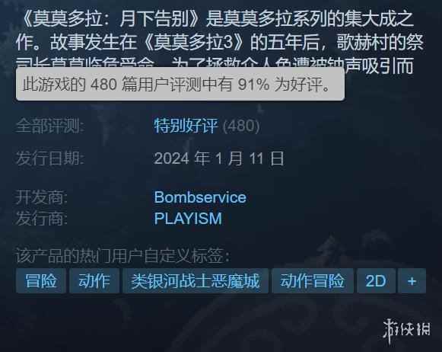Viewport: 442px width, 352px height.
Task: Choose the 动作冒险 tag
Action: coord(313,281)
